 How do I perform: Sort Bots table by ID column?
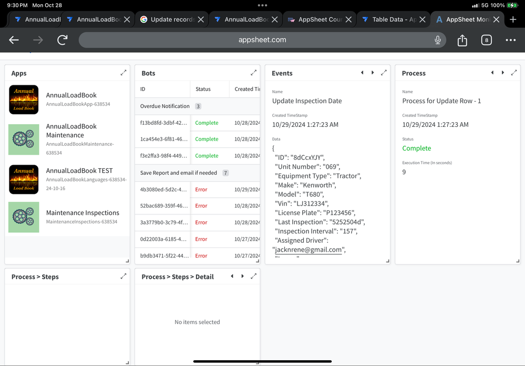162,89
